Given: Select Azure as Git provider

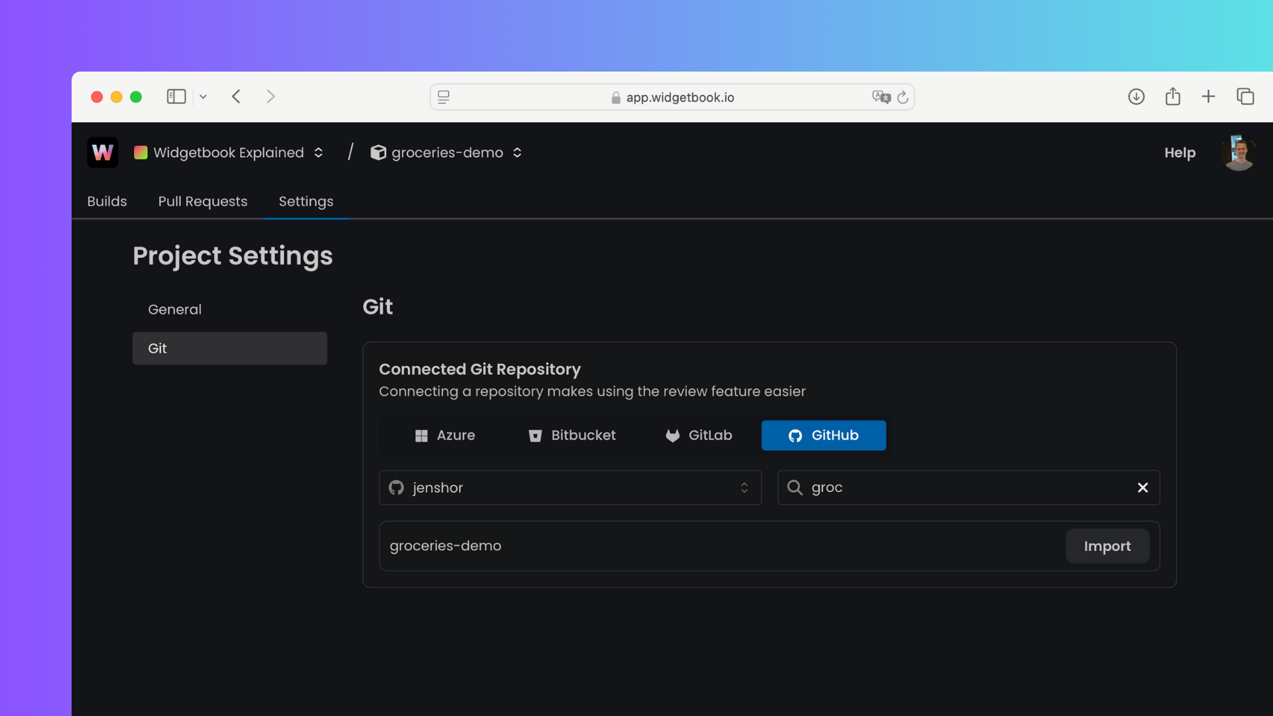Looking at the screenshot, I should [x=445, y=436].
